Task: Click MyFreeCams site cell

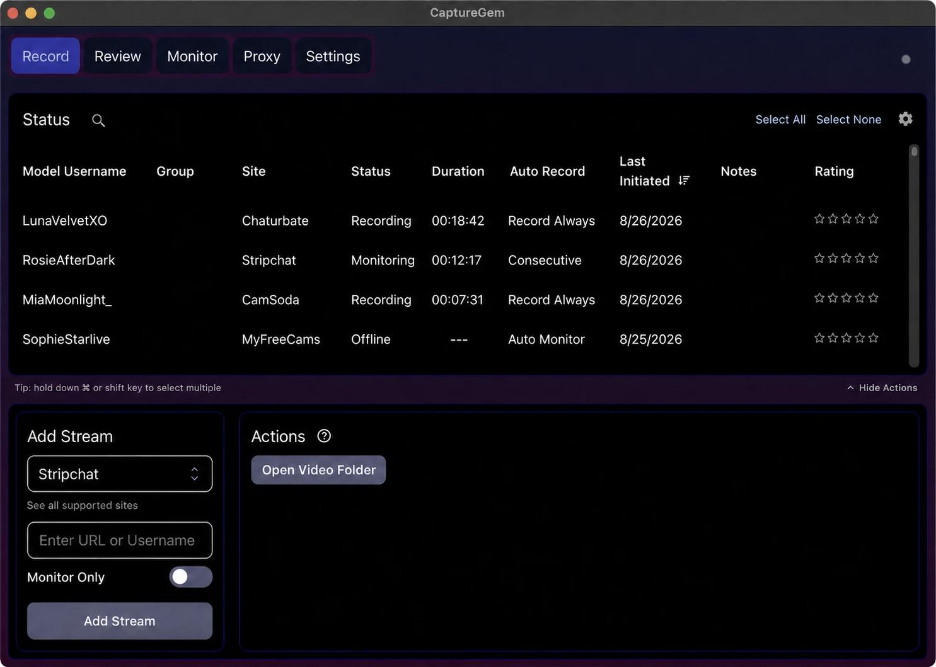Action: (280, 339)
